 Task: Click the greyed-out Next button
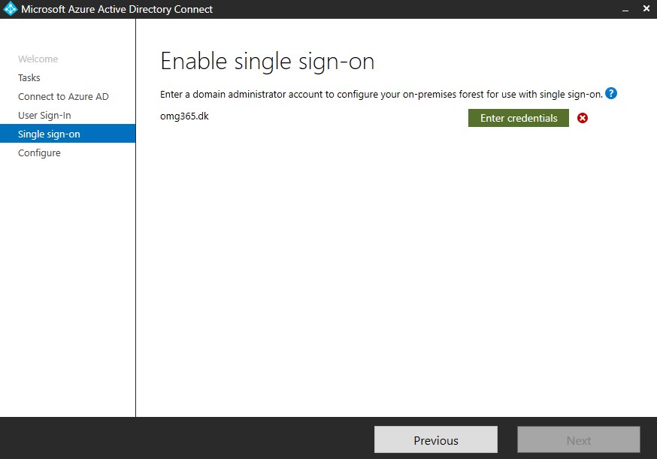pyautogui.click(x=578, y=440)
